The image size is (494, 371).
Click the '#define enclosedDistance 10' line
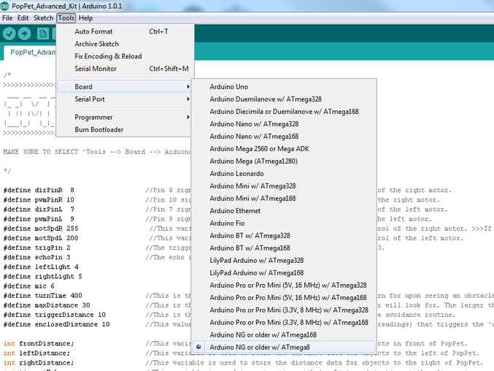coord(56,324)
